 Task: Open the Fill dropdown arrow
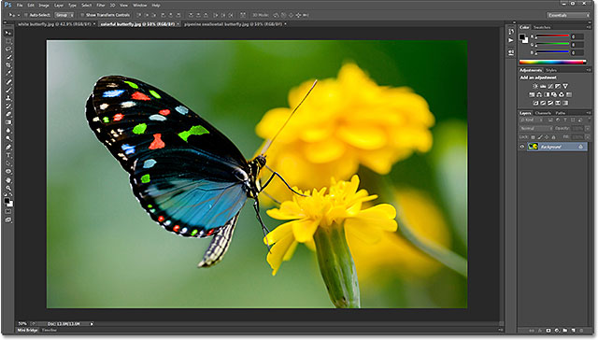(x=588, y=136)
